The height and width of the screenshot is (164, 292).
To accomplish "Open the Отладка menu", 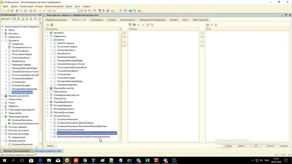I will point(39,6).
